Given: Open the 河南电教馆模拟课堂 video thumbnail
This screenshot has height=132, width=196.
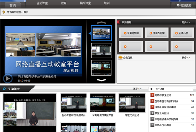Looking at the screenshot, I should (103, 103).
